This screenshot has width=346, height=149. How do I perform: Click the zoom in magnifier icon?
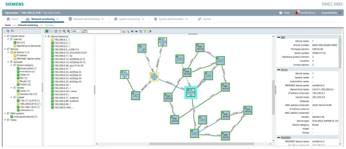(68, 31)
